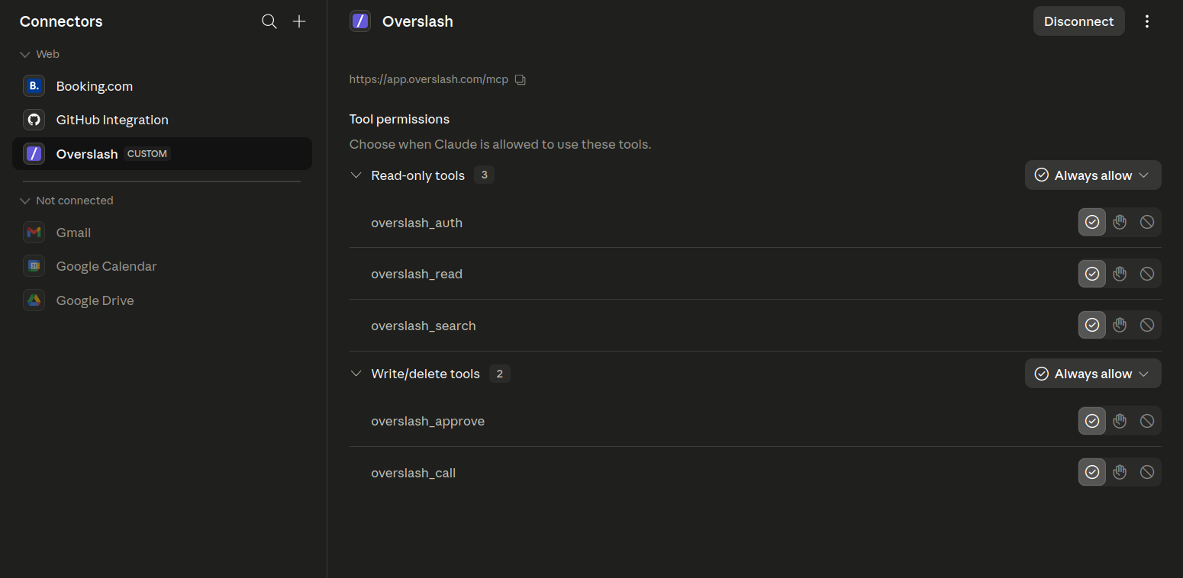Add a new connector with plus icon
The width and height of the screenshot is (1183, 578).
tap(299, 21)
